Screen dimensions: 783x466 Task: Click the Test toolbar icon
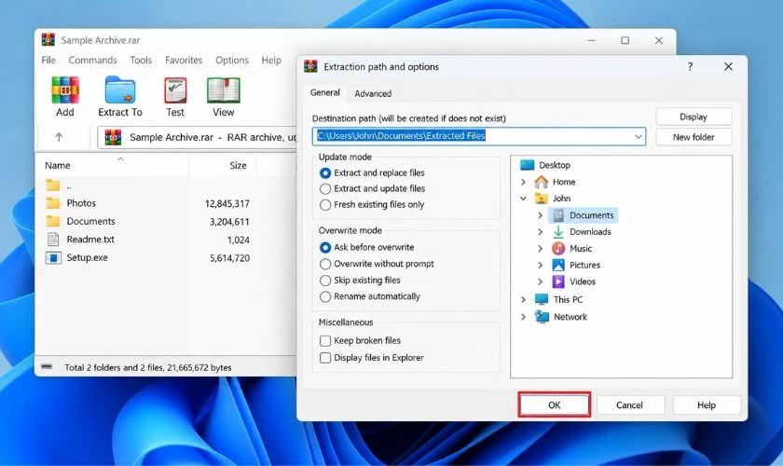click(175, 90)
